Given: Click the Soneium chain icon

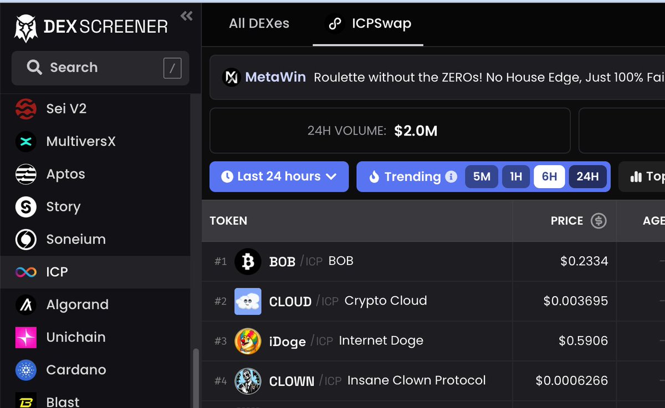Looking at the screenshot, I should [x=25, y=240].
